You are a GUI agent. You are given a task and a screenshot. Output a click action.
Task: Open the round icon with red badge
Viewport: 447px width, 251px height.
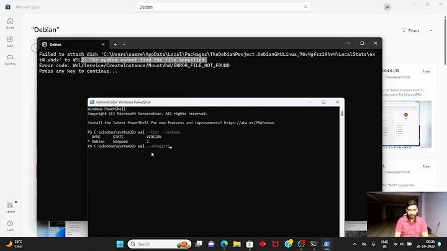coord(301,244)
